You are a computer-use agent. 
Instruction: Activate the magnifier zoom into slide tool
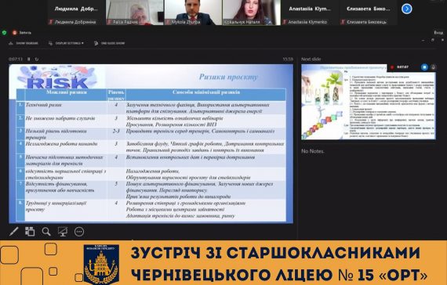(x=46, y=232)
